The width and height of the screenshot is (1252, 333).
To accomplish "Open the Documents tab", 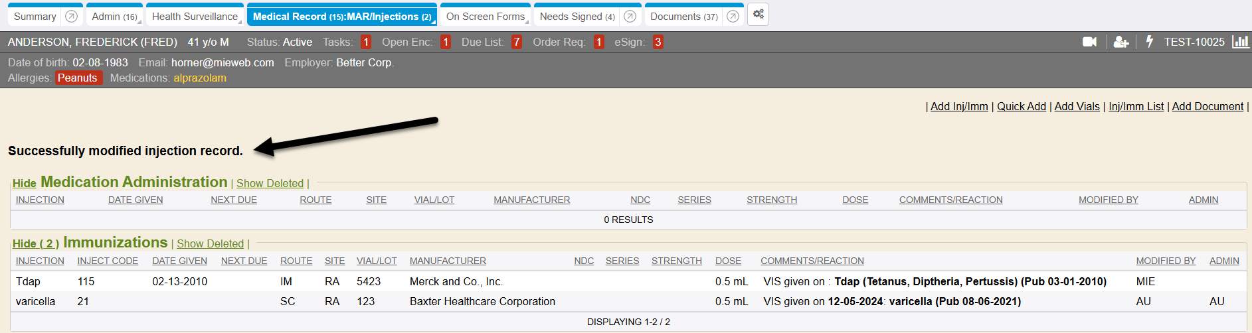I will tap(683, 17).
